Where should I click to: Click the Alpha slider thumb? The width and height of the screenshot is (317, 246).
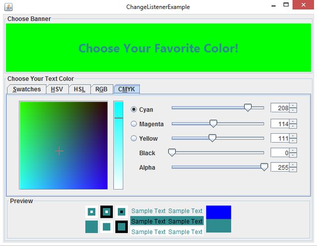(264, 167)
